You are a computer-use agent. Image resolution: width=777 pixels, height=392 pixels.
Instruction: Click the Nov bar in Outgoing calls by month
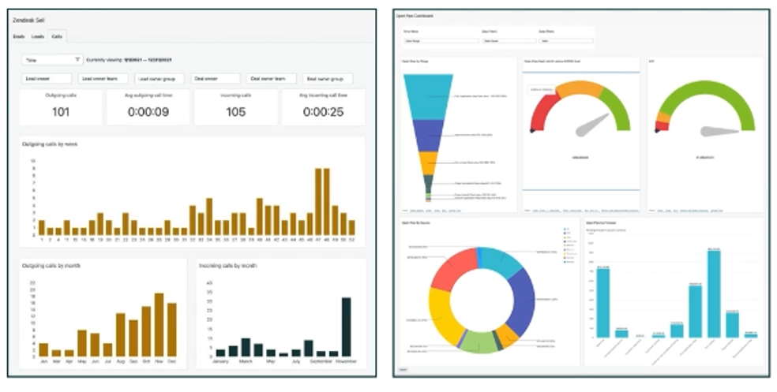point(159,325)
